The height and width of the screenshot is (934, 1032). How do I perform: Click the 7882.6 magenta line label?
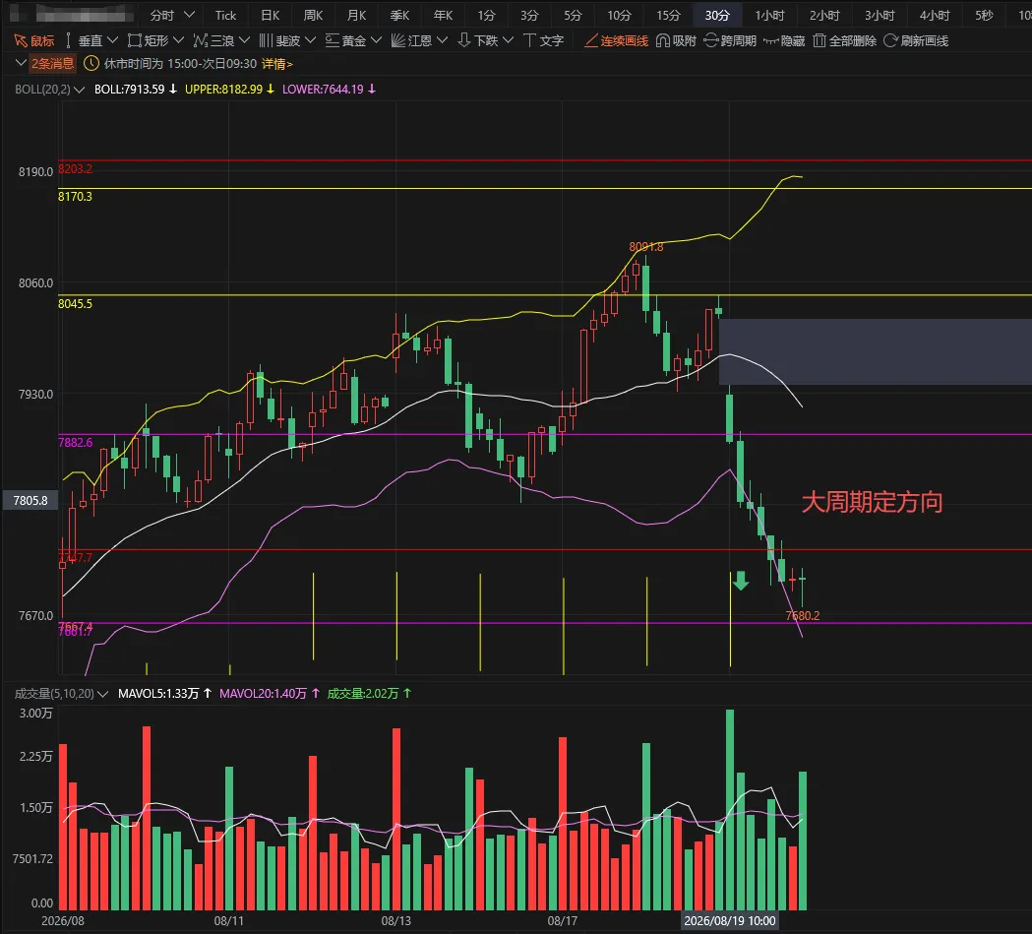[x=75, y=442]
